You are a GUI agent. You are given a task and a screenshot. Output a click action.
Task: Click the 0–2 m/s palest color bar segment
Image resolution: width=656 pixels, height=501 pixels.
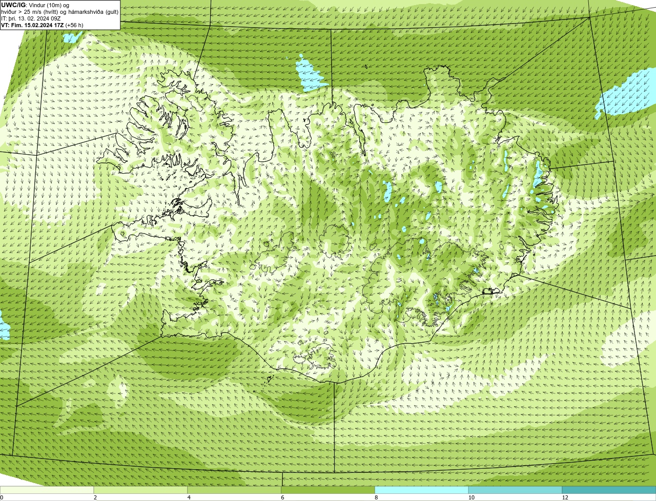pos(47,490)
